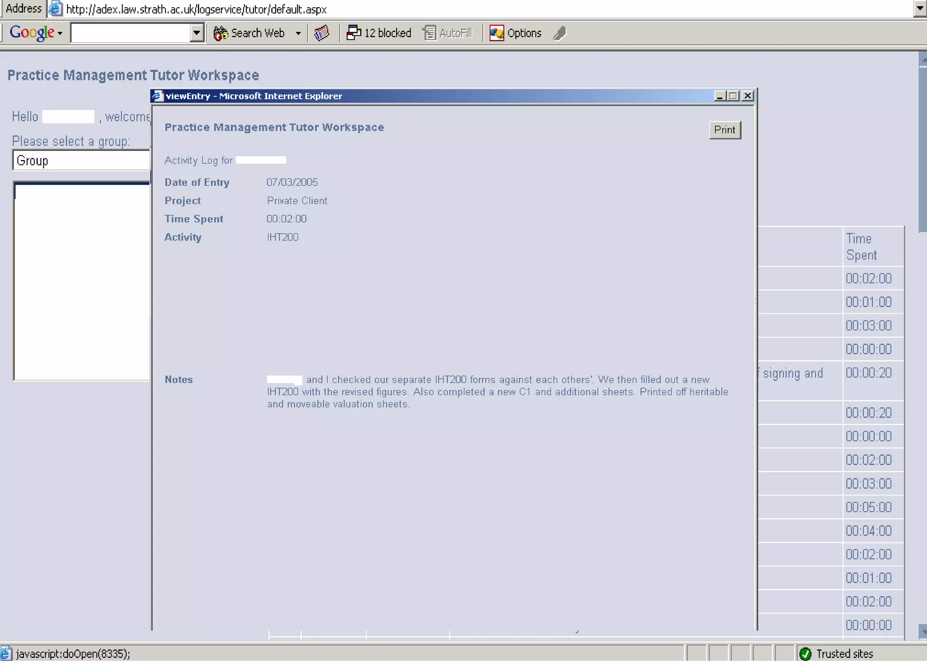Close the viewEntry popup window
Viewport: 927px width, 662px height.
tap(748, 96)
